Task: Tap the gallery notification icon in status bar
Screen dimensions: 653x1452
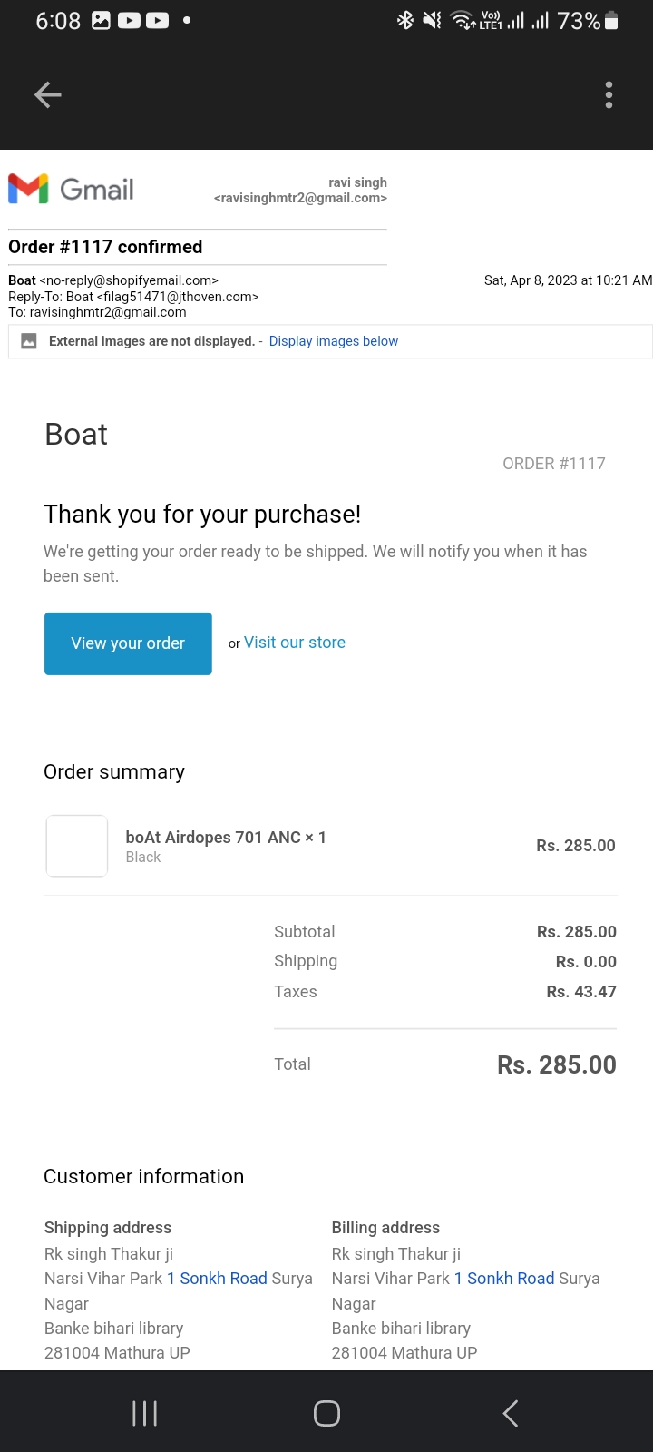Action: pos(102,20)
